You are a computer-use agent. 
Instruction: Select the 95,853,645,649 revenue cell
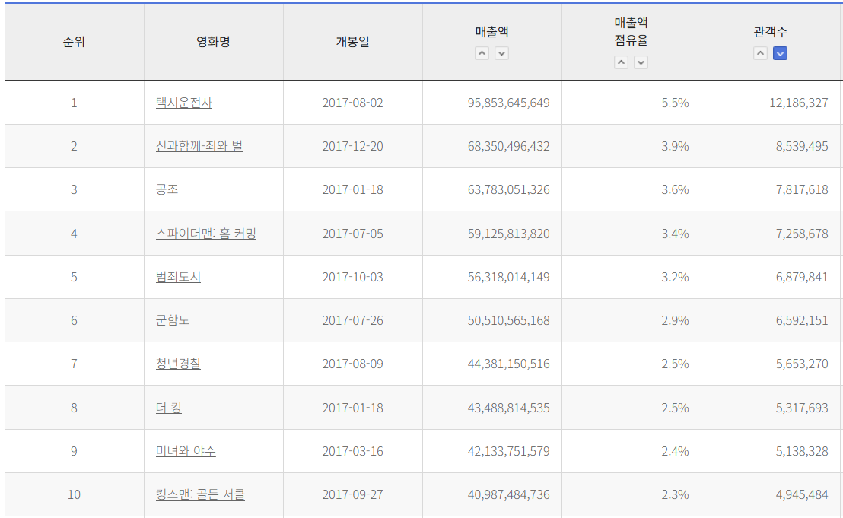[508, 103]
